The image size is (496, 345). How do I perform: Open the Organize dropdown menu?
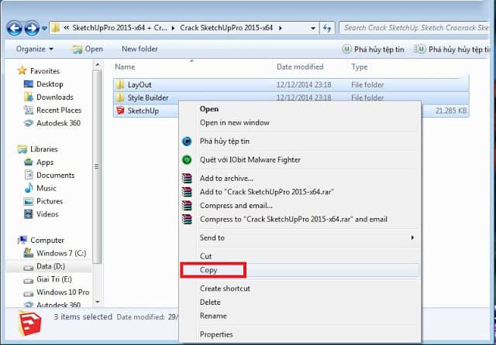34,49
